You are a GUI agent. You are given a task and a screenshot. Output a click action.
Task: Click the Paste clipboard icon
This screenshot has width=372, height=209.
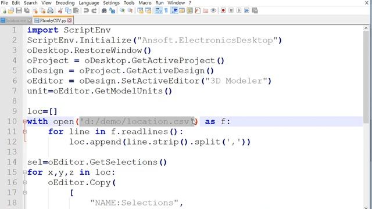76,10
